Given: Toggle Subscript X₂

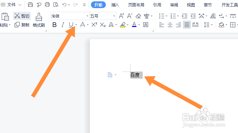Looking at the screenshot, I should [103, 25].
